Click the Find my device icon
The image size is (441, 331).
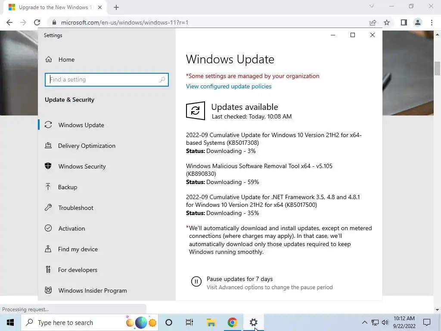click(x=48, y=249)
